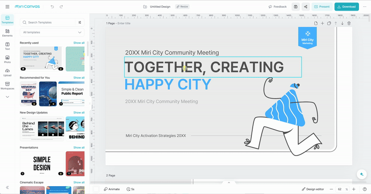Click the undo arrow icon

point(52,7)
